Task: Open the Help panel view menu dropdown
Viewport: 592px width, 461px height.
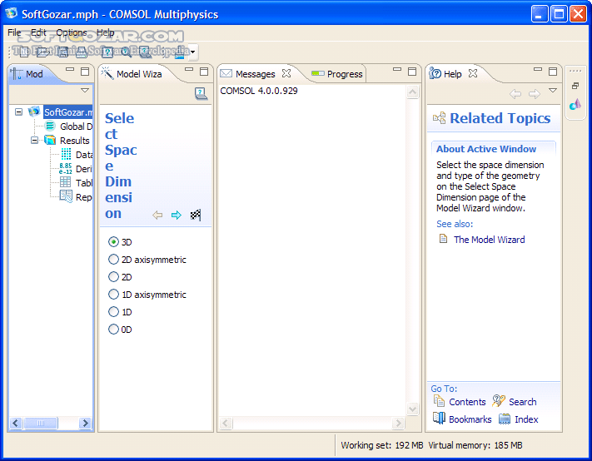Action: 552,91
